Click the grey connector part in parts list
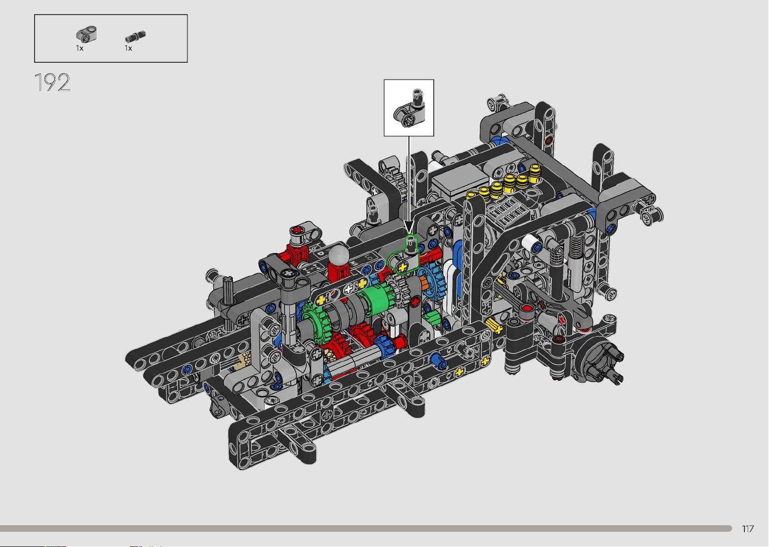The height and width of the screenshot is (547, 769). pos(86,34)
